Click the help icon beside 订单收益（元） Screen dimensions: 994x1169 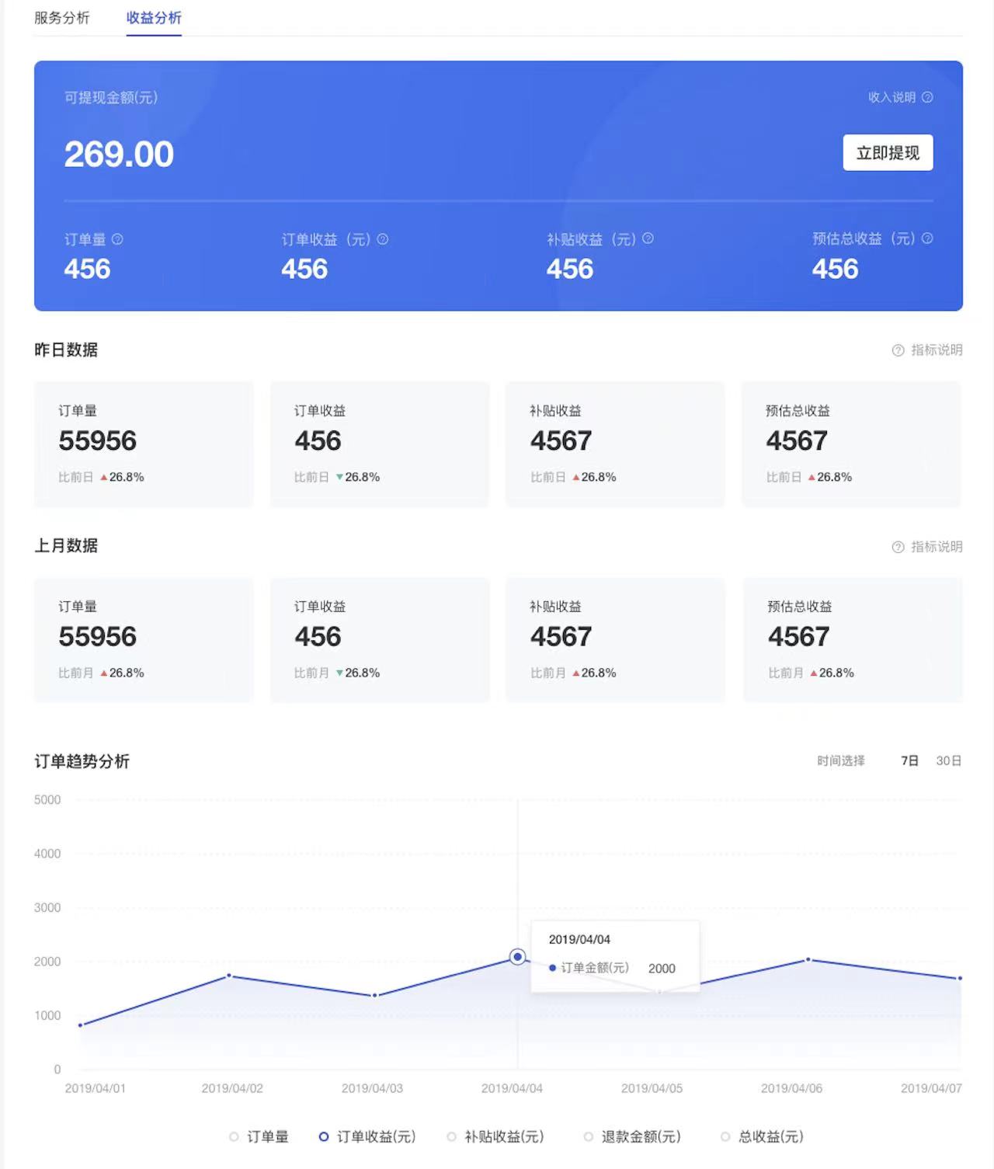pyautogui.click(x=382, y=239)
